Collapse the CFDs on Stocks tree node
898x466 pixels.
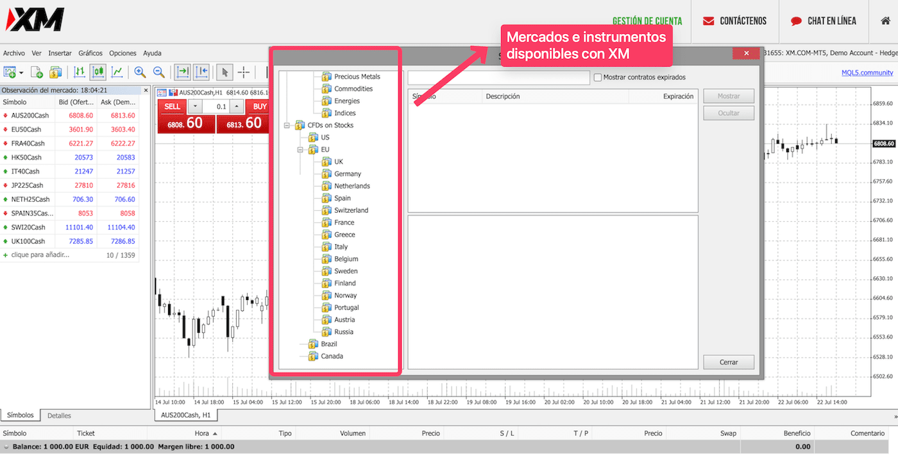pos(287,126)
